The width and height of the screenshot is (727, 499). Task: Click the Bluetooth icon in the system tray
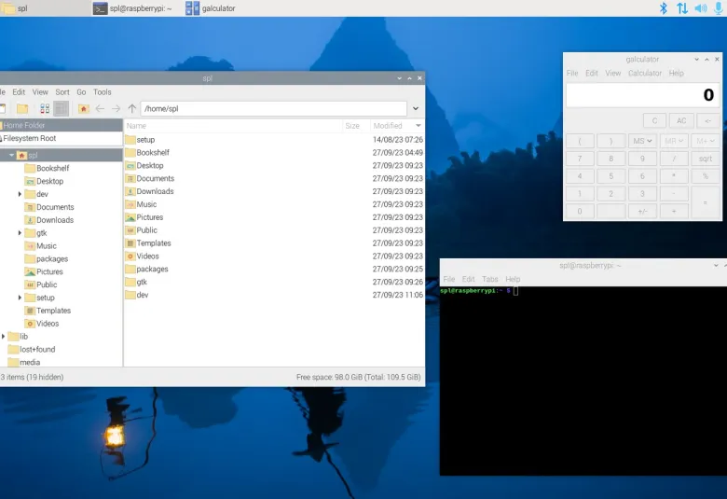point(664,8)
